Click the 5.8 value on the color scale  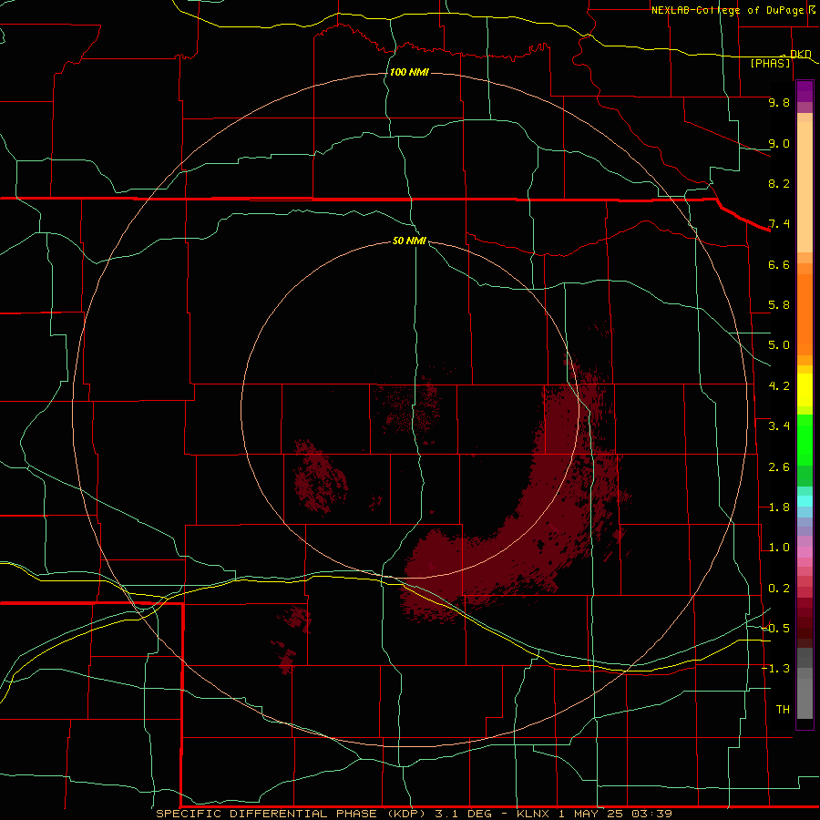click(x=779, y=305)
